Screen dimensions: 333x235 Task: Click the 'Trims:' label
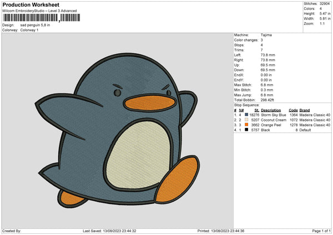239,50
